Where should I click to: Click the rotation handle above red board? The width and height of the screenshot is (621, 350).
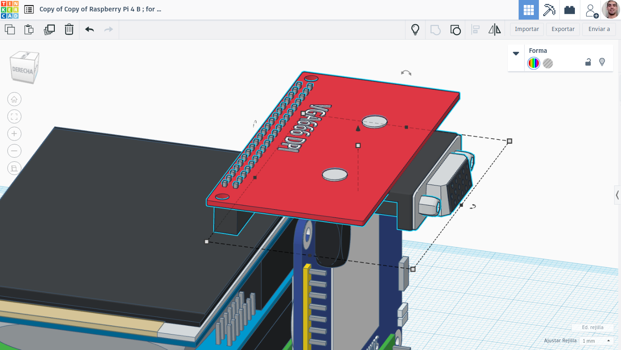pos(406,73)
